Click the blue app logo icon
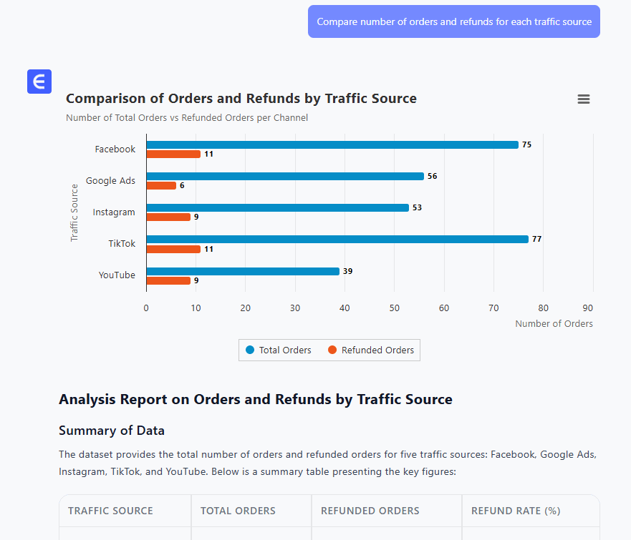Image resolution: width=631 pixels, height=540 pixels. click(39, 82)
